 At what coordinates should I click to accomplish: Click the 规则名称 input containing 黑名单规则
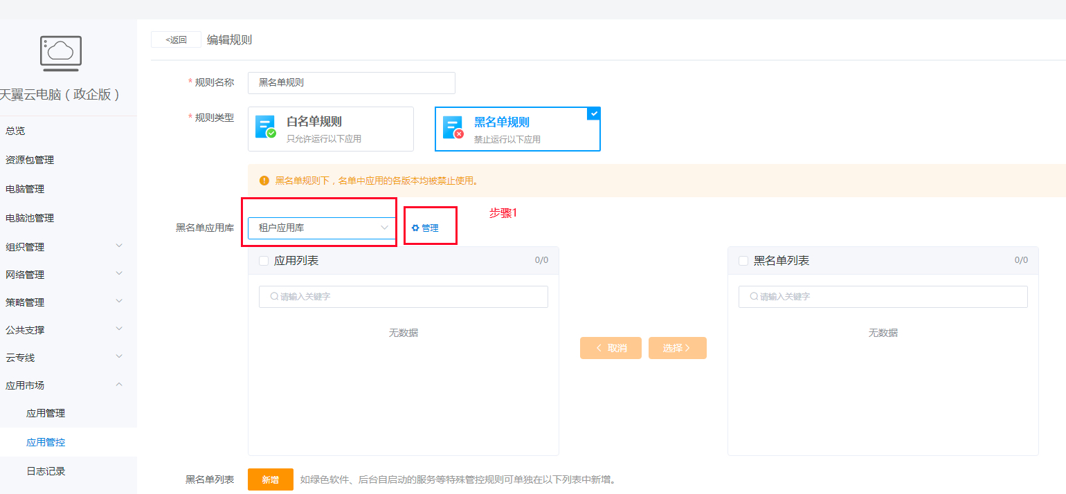pyautogui.click(x=351, y=83)
